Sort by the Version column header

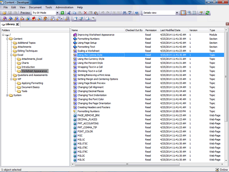pyautogui.click(x=199, y=30)
